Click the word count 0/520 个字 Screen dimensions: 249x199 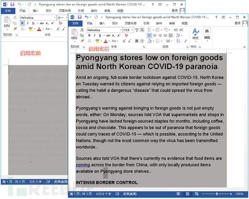click(x=103, y=194)
